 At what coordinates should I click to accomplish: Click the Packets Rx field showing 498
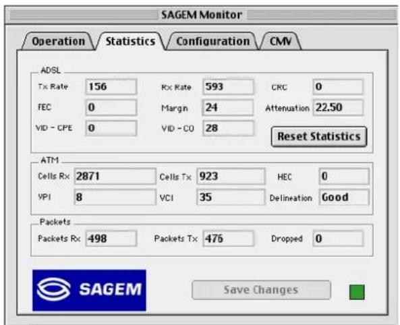111,239
